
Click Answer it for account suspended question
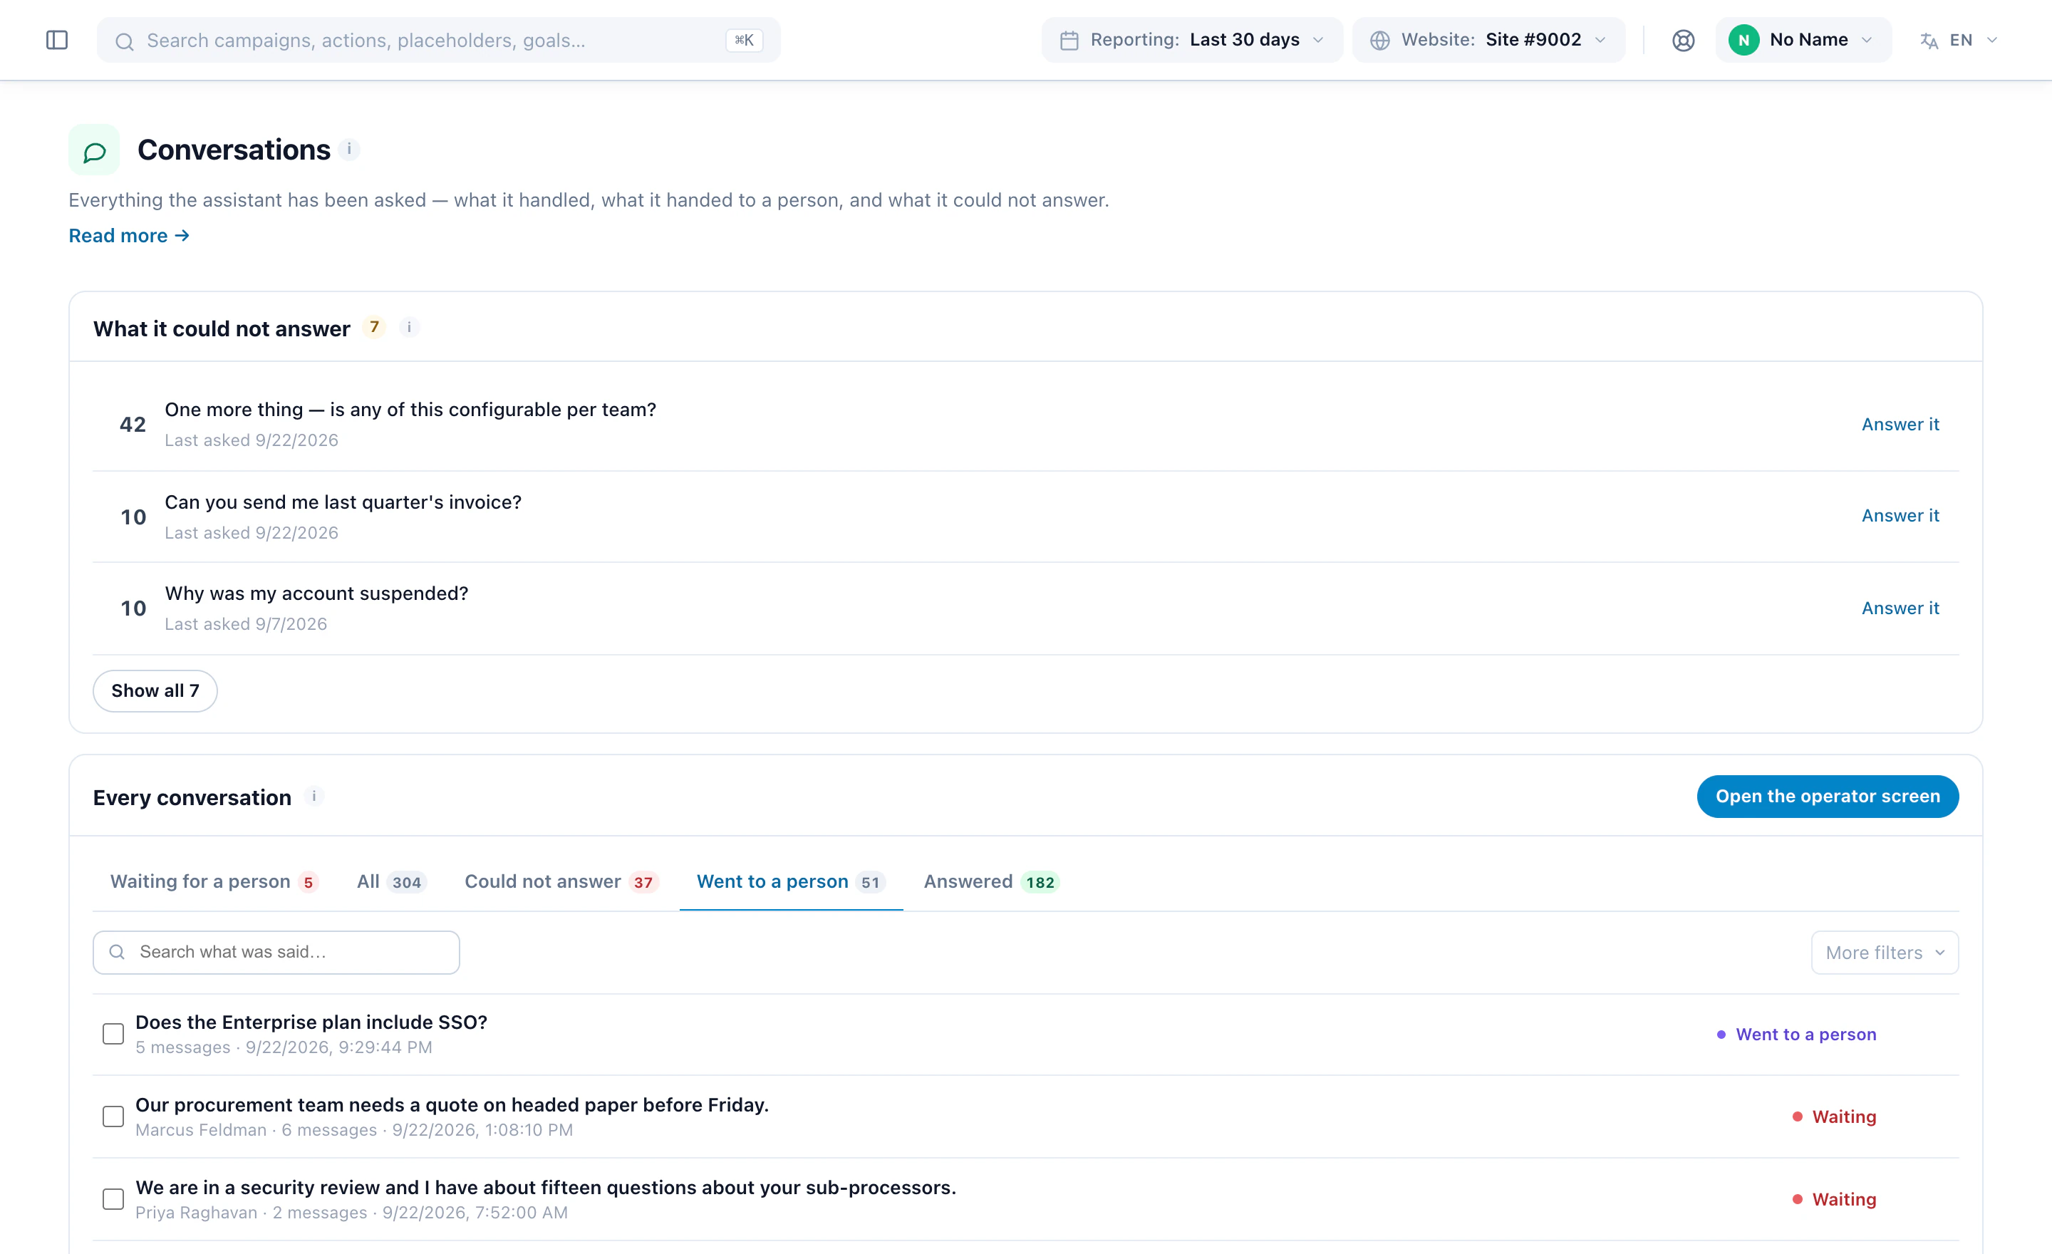tap(1900, 608)
